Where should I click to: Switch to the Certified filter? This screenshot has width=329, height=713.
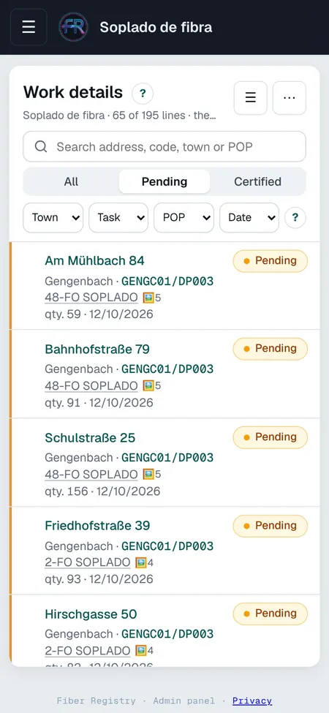pos(257,181)
